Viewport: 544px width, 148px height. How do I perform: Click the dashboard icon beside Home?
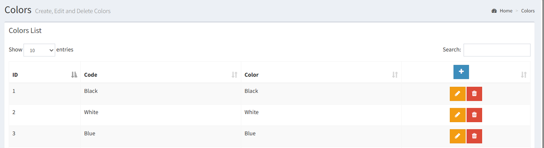(x=494, y=11)
